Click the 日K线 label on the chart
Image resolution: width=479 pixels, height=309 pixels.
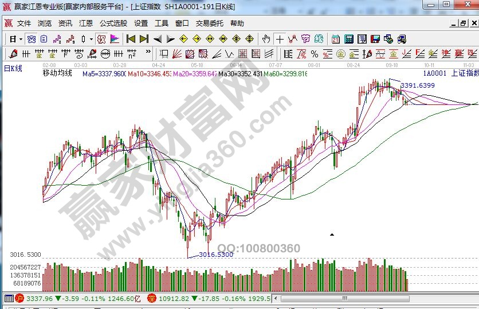pyautogui.click(x=13, y=68)
